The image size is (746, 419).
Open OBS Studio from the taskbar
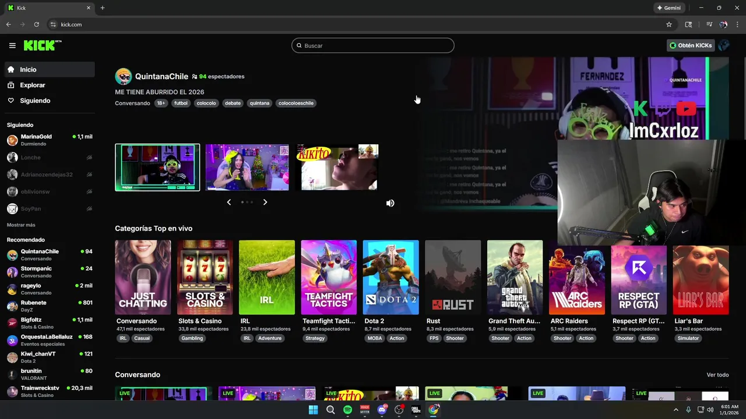pos(399,410)
